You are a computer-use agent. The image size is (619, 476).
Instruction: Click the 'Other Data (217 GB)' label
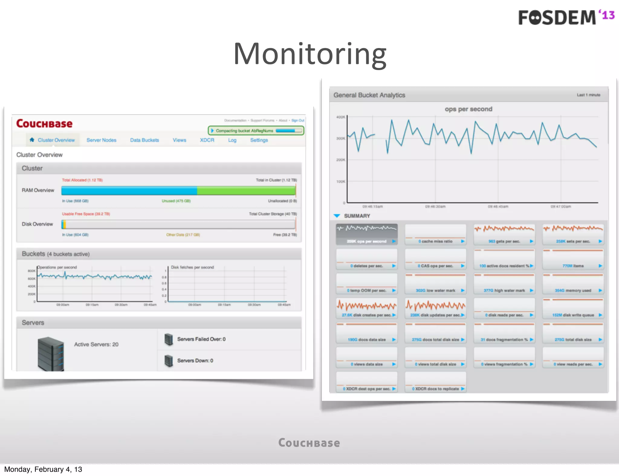(x=183, y=235)
